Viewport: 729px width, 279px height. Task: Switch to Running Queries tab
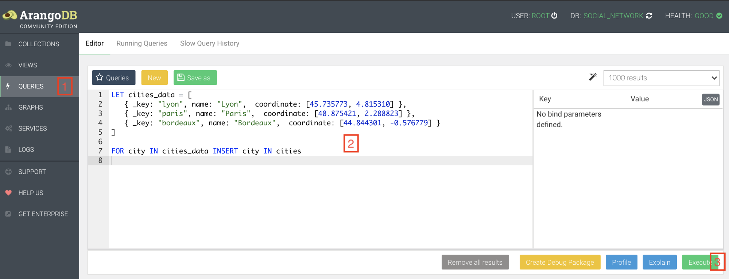(x=142, y=43)
